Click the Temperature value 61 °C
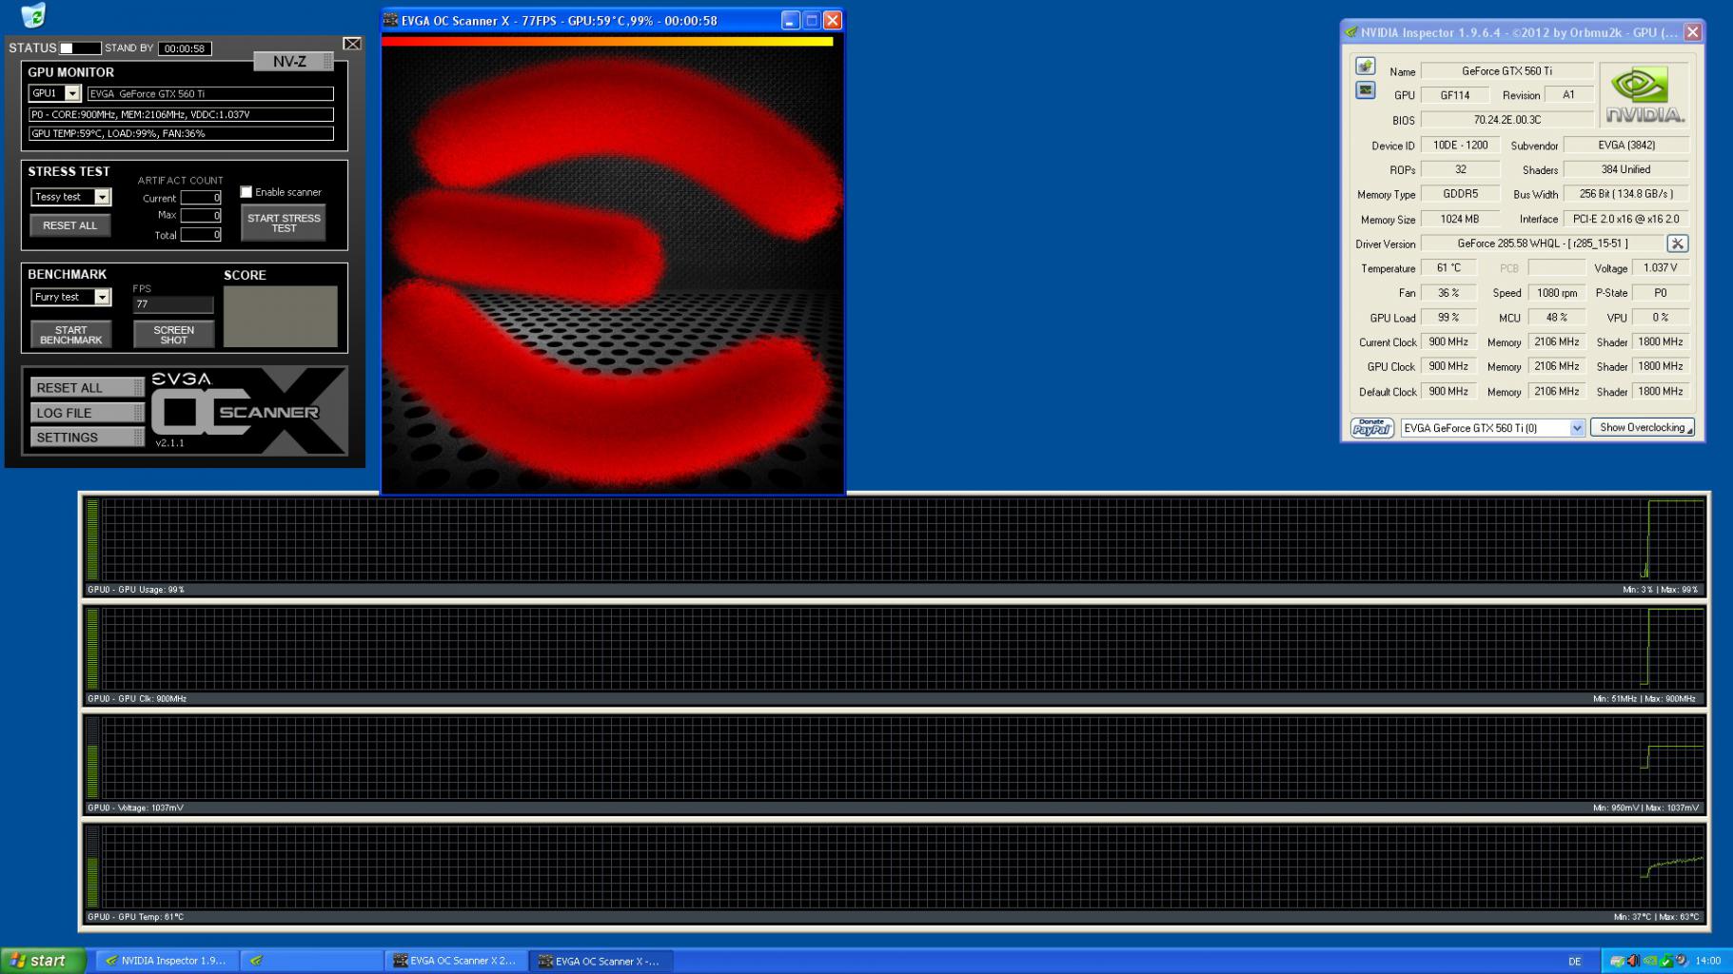The height and width of the screenshot is (974, 1733). [x=1448, y=268]
